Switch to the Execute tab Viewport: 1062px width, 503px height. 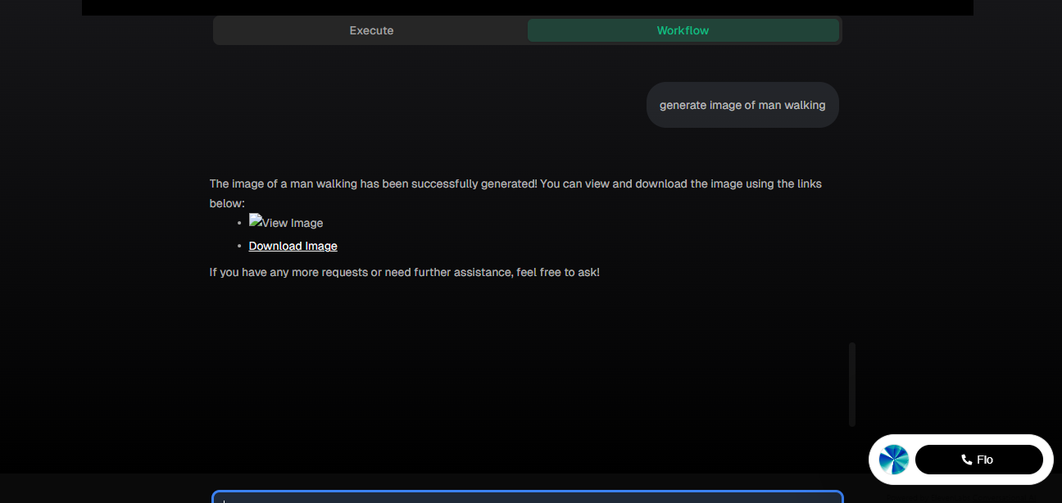(x=371, y=30)
